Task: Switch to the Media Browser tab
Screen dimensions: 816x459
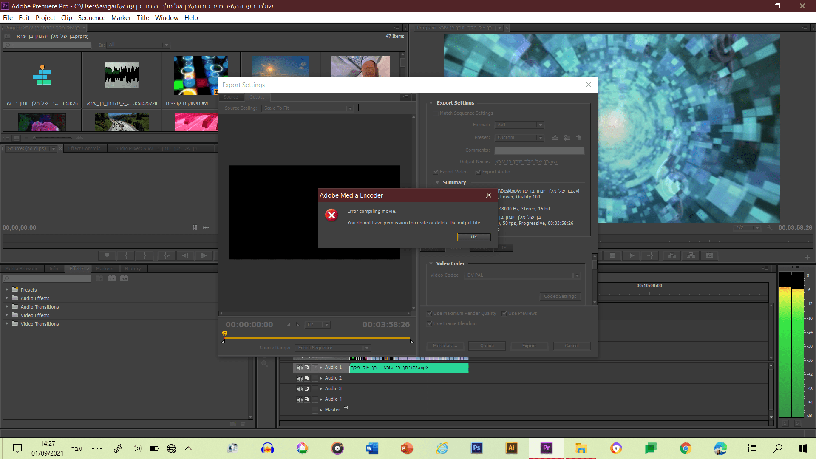Action: point(21,269)
